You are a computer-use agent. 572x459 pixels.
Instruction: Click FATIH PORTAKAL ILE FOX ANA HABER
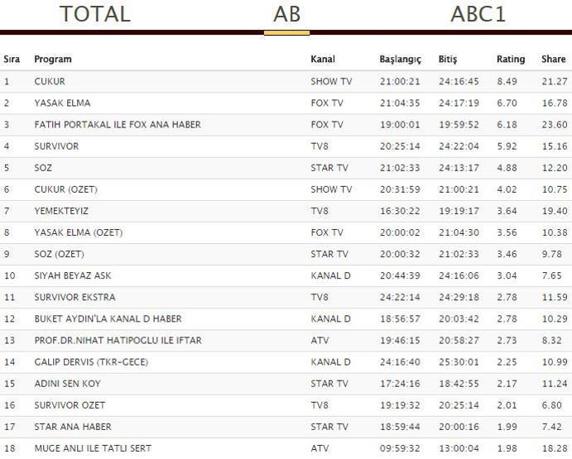(x=118, y=125)
